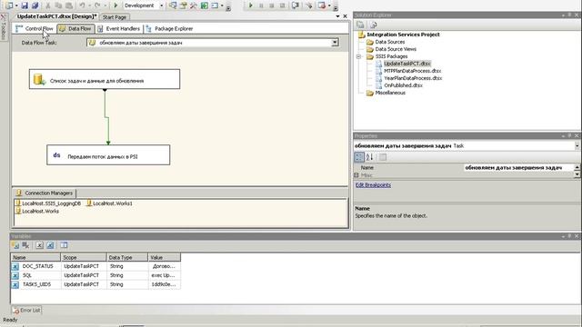Click the LocalHost.Works1 connection manager
The image size is (582, 327).
click(109, 203)
